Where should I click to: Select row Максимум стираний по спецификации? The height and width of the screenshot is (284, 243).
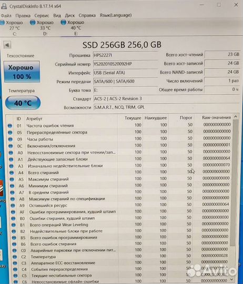coord(120,198)
